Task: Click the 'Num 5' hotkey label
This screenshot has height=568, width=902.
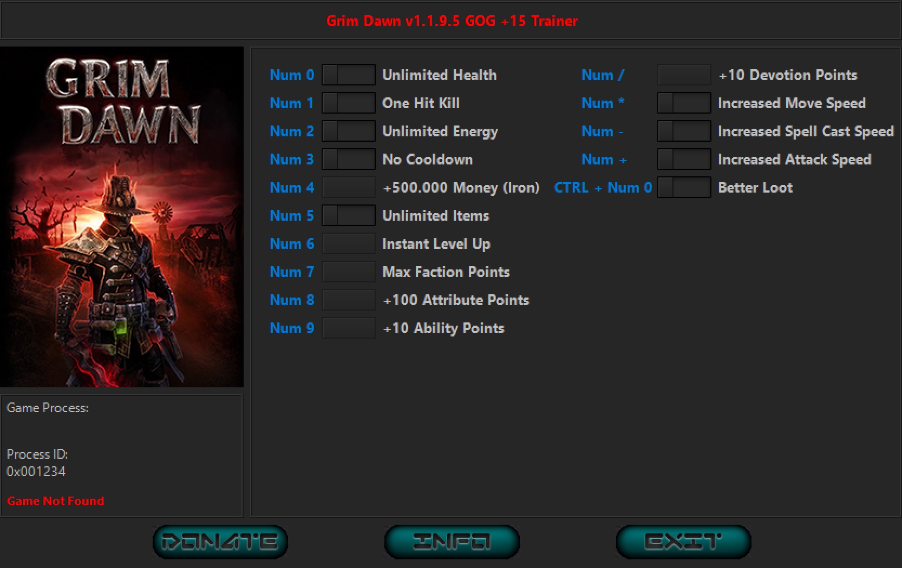Action: tap(292, 216)
